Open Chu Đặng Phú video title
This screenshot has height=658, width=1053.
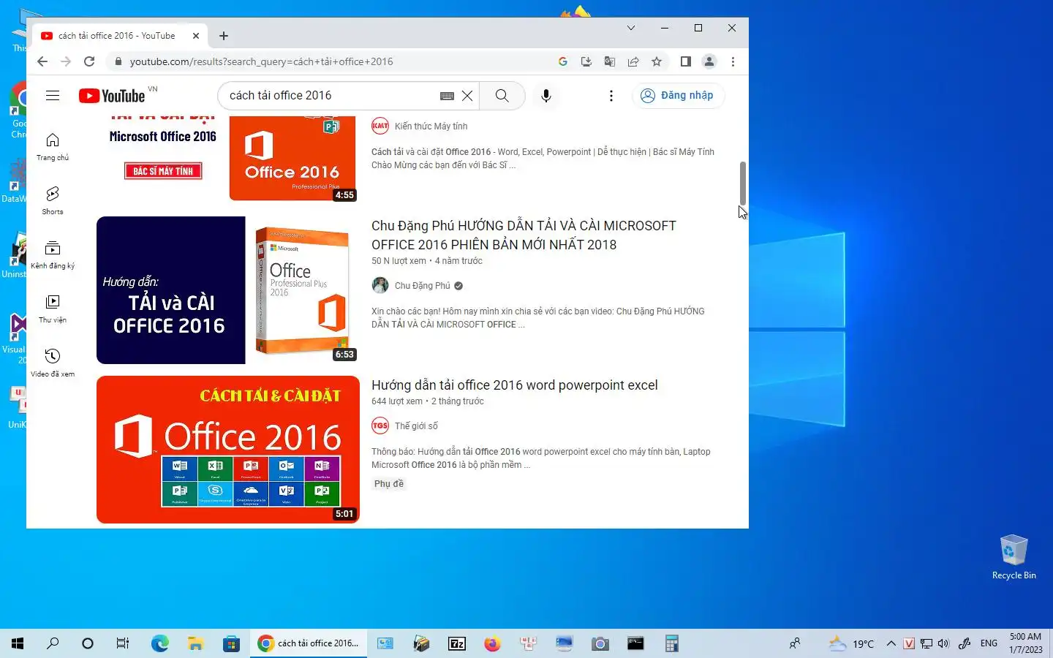[524, 235]
